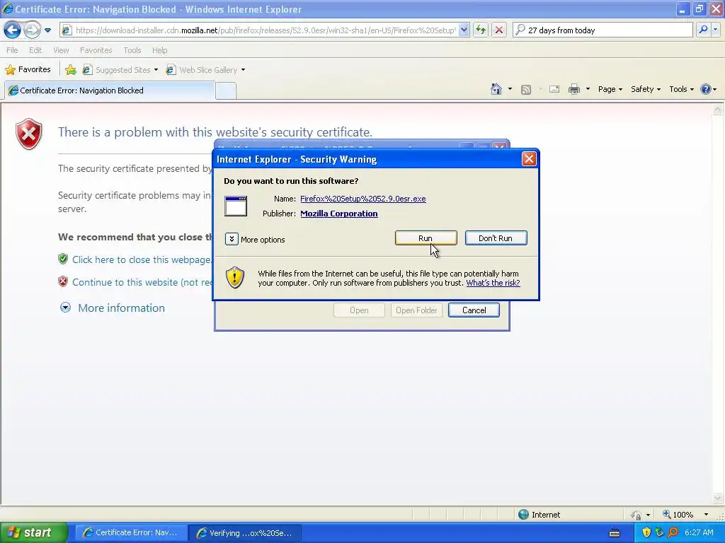Click the 'What's the risk?' link

(493, 283)
